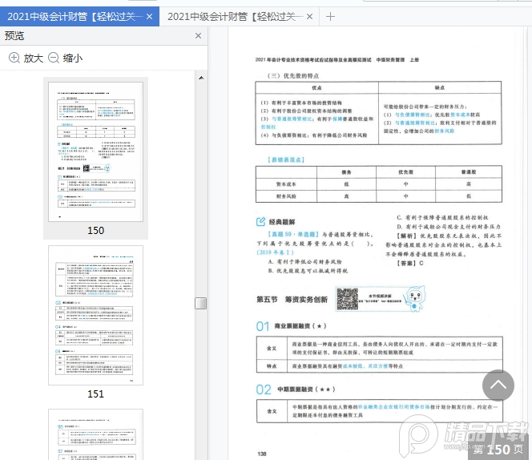Click the 缩小 zoom out magnifier icon
The image size is (532, 460).
[54, 58]
